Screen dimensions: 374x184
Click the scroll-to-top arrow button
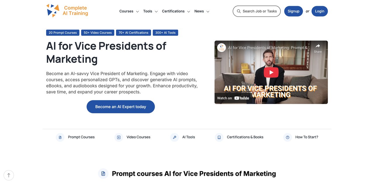(x=9, y=175)
